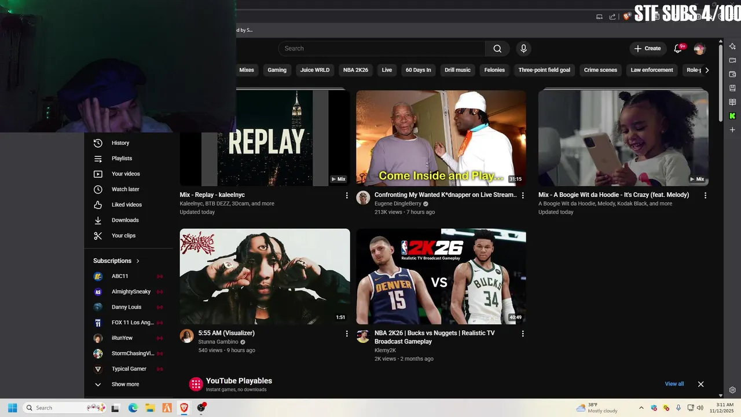The height and width of the screenshot is (417, 741).
Task: Select the Crime scenes filter chip
Action: (600, 70)
